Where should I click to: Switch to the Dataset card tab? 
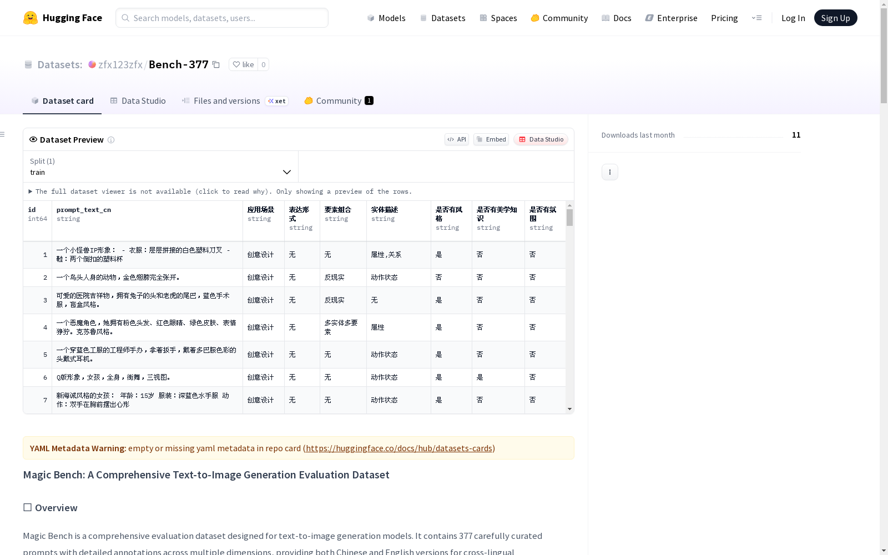click(x=62, y=101)
